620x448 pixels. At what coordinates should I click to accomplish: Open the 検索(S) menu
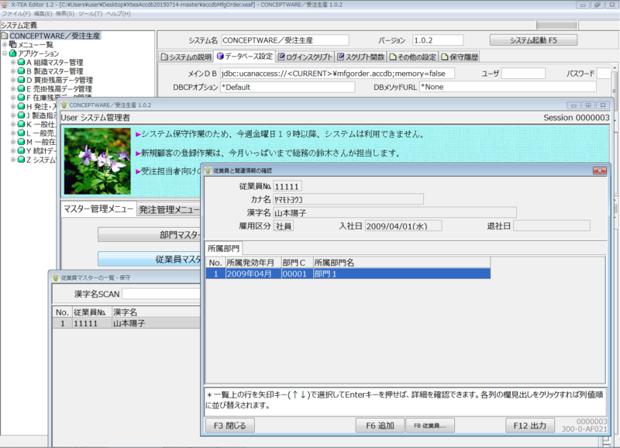65,13
